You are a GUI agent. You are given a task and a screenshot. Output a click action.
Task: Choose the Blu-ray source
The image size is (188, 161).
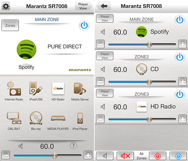point(36,121)
